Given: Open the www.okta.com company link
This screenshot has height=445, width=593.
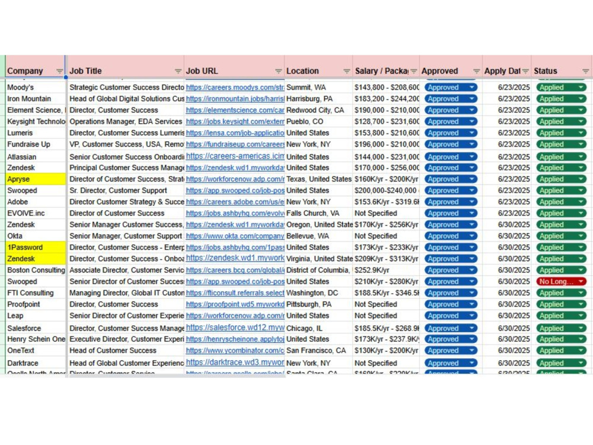Looking at the screenshot, I should (x=235, y=236).
